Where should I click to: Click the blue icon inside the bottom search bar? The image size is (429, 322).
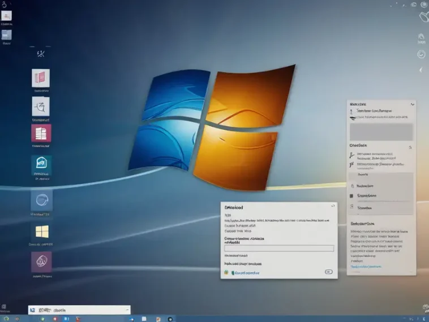[x=33, y=310]
